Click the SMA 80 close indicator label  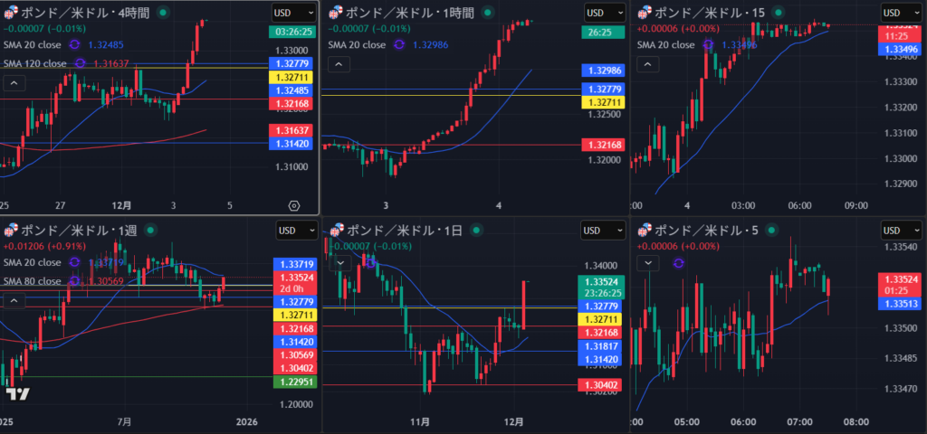34,281
